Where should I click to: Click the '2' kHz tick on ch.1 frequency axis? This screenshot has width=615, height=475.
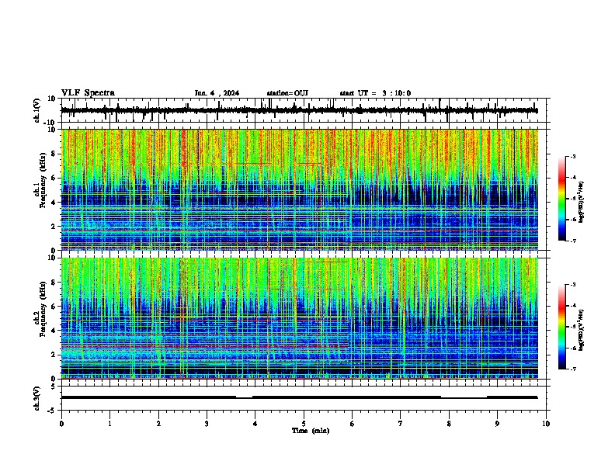click(x=54, y=227)
